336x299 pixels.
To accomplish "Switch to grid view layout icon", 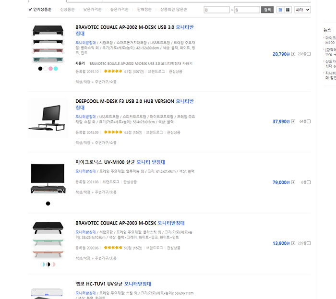I will click(x=288, y=10).
